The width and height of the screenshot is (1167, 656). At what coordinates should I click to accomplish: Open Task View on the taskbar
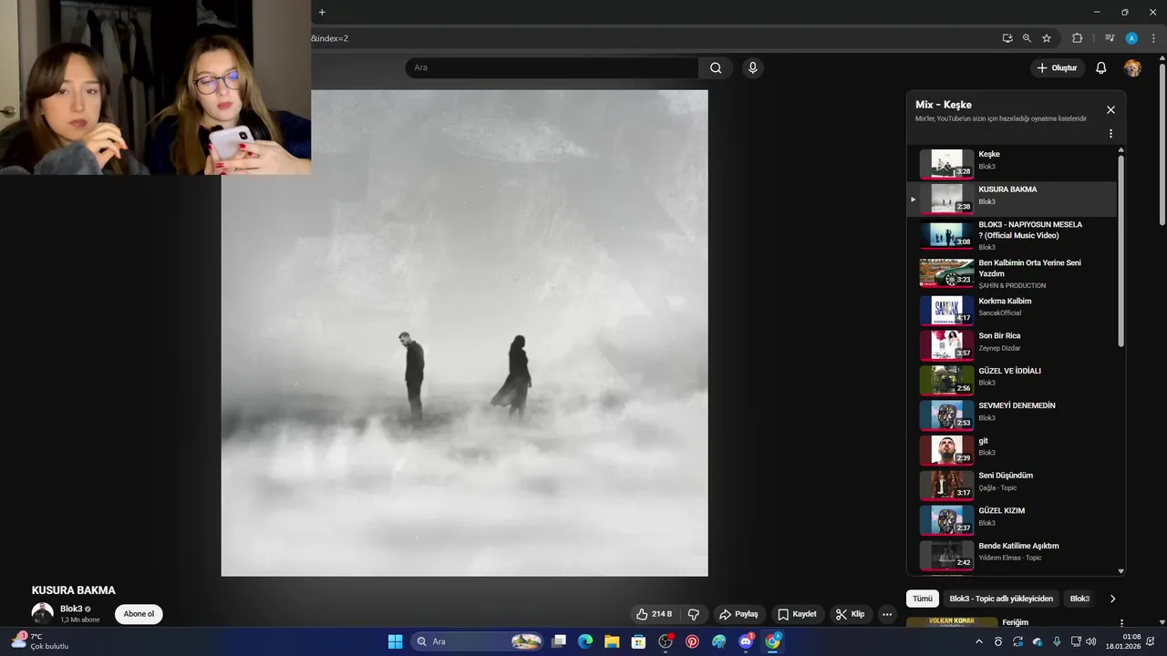coord(559,641)
